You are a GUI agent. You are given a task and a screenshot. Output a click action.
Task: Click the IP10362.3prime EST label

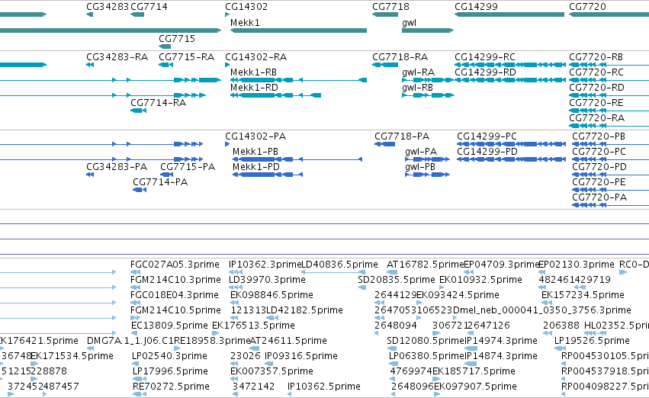265,265
